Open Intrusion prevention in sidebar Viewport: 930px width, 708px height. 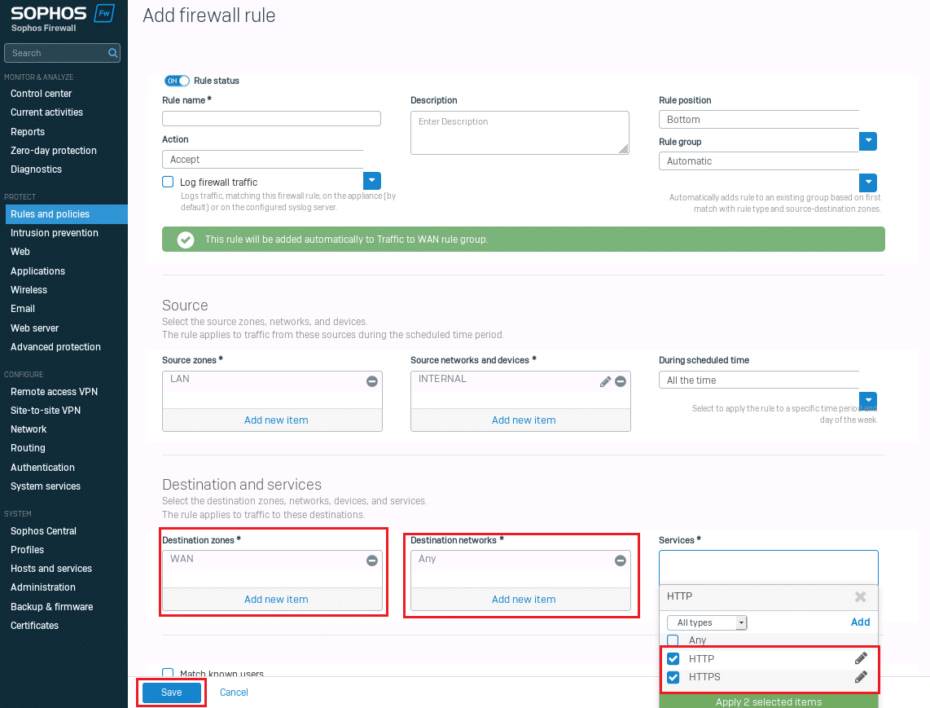55,233
